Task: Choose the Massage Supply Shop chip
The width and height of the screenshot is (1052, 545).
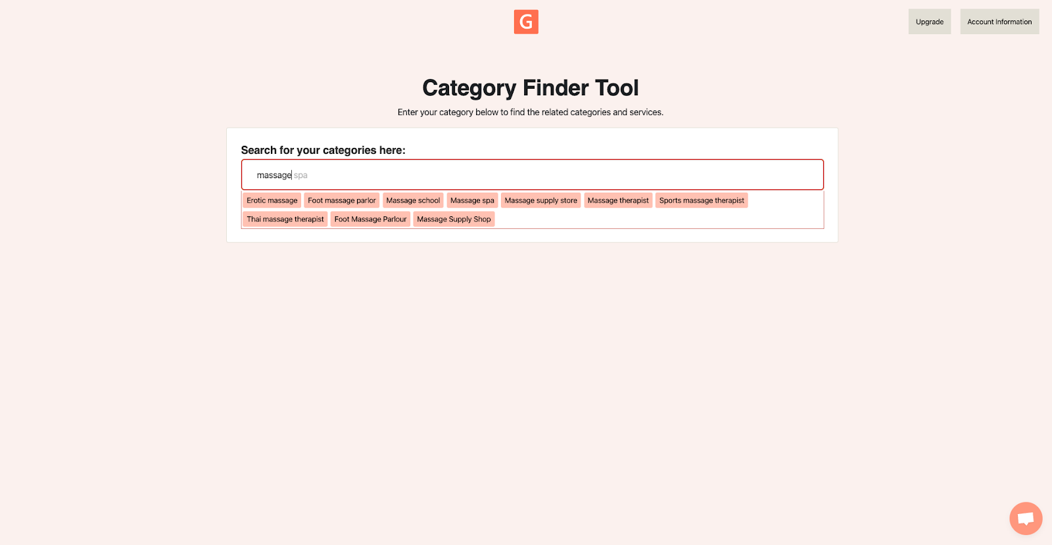Action: point(454,218)
